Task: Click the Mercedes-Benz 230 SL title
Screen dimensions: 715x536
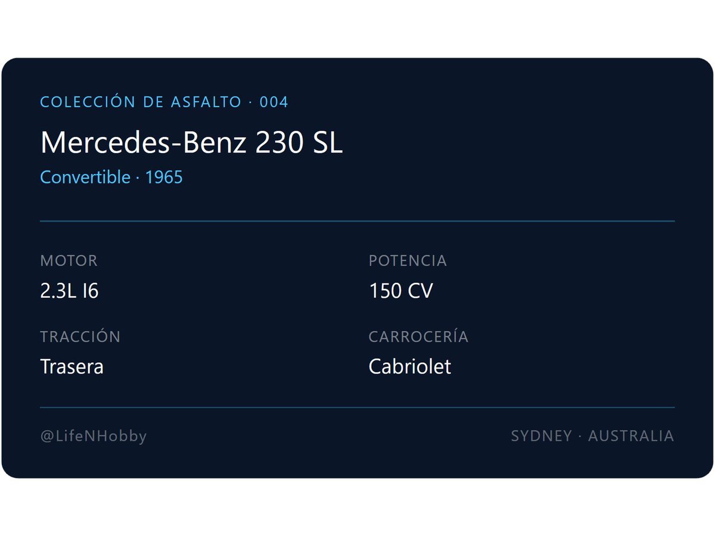Action: pos(191,143)
